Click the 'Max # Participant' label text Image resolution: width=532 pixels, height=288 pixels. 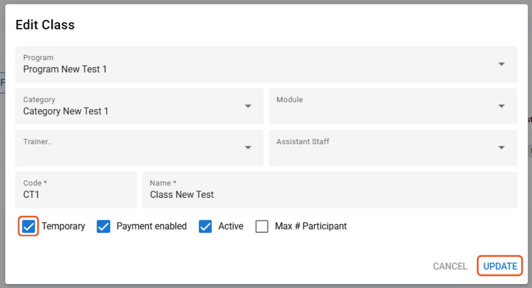coord(311,226)
